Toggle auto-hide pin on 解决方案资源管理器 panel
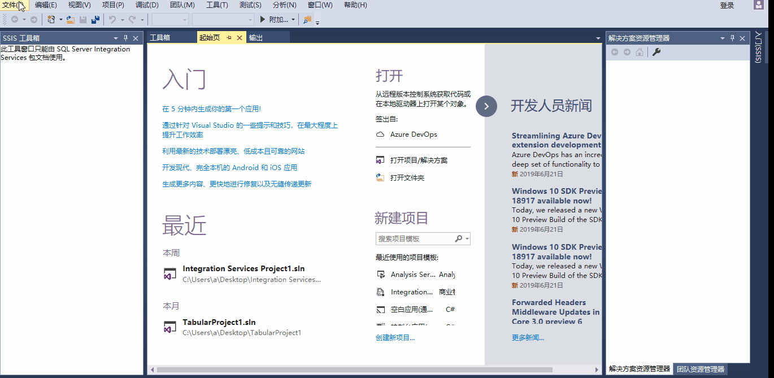774x378 pixels. coord(732,38)
